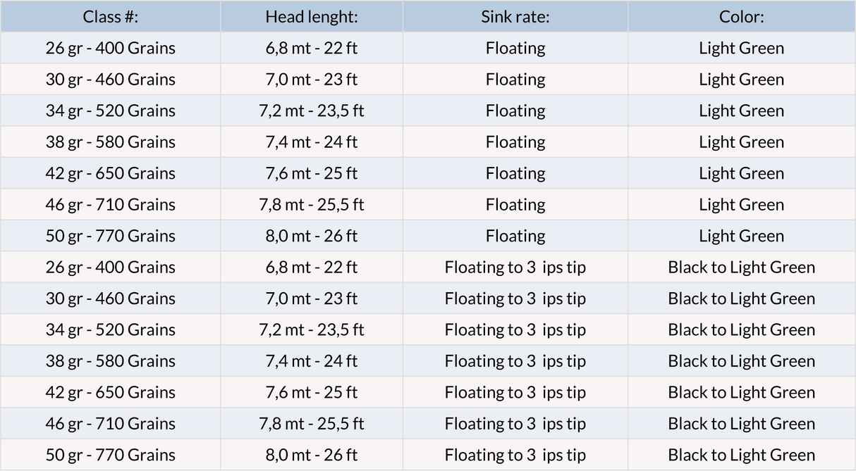
Task: Click Black to Light Green for 30 gr - 460 Grains
Action: tap(742, 299)
